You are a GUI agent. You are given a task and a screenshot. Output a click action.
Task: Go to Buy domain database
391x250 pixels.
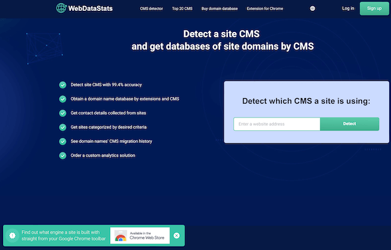[220, 8]
